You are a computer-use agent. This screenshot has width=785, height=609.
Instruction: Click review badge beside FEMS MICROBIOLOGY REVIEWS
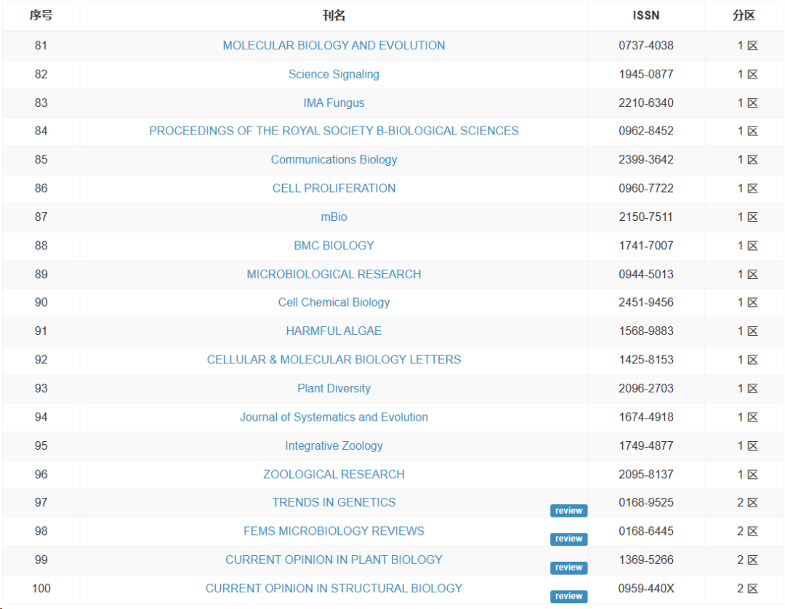pos(568,539)
